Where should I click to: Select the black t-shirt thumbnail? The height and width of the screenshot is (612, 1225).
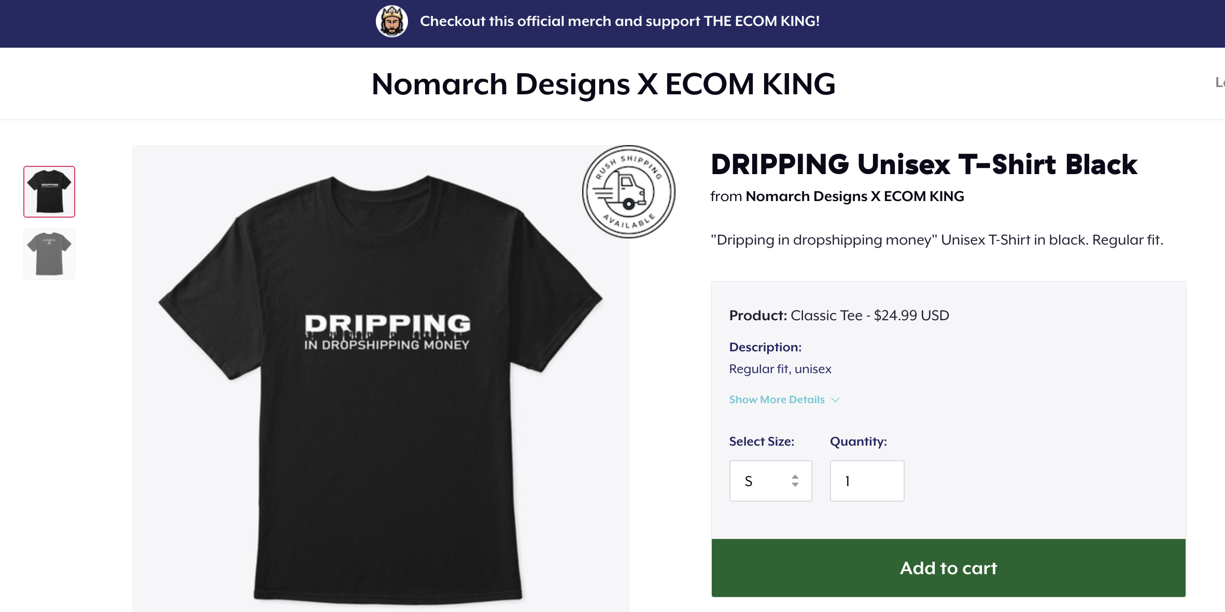coord(49,192)
